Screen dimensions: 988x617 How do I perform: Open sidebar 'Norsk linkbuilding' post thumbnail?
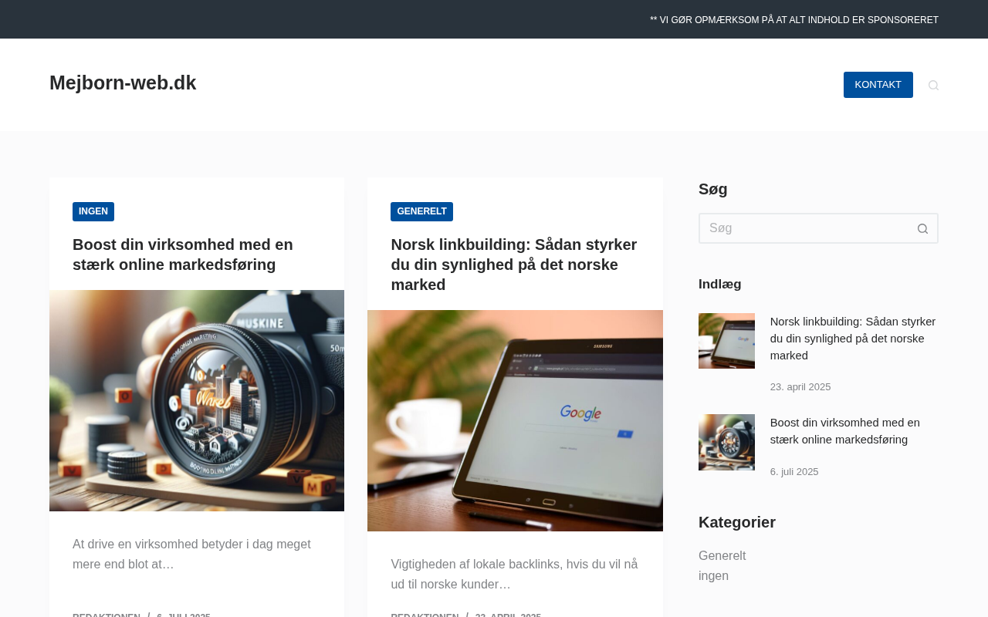click(726, 341)
